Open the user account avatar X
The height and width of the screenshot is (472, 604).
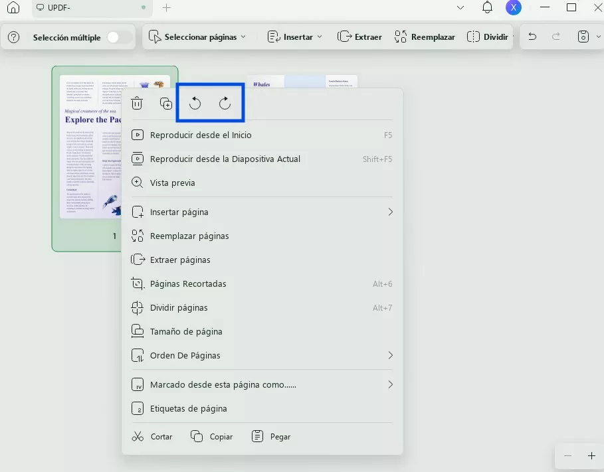click(x=514, y=7)
